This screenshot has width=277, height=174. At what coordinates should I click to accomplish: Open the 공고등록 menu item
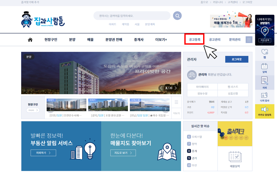tap(194, 40)
